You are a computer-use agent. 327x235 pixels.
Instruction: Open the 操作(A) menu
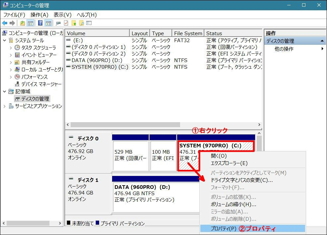click(x=39, y=15)
